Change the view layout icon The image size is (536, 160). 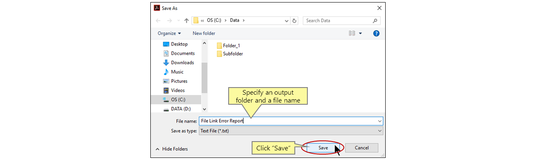point(352,33)
